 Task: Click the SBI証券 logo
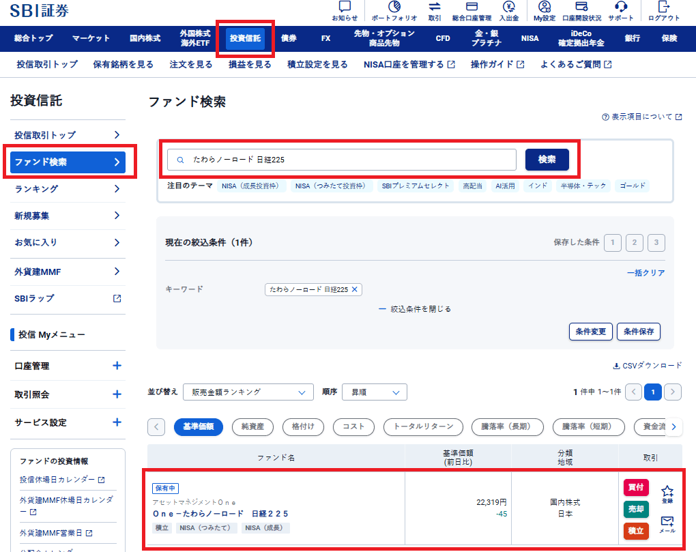click(x=39, y=11)
